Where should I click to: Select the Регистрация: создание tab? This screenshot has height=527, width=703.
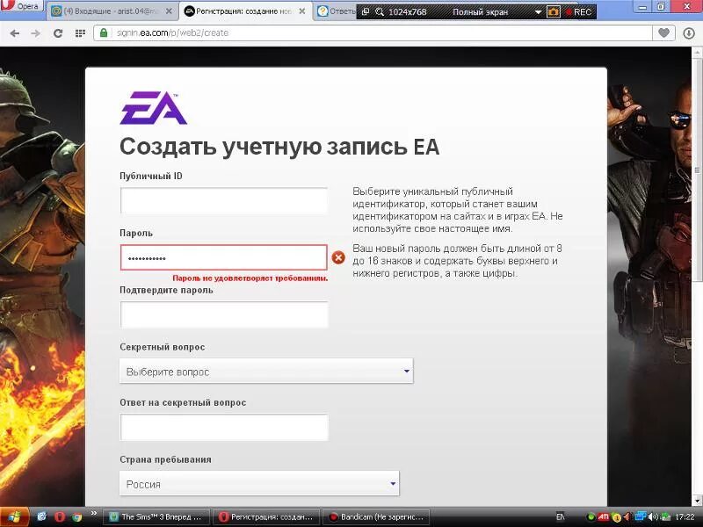(x=245, y=11)
